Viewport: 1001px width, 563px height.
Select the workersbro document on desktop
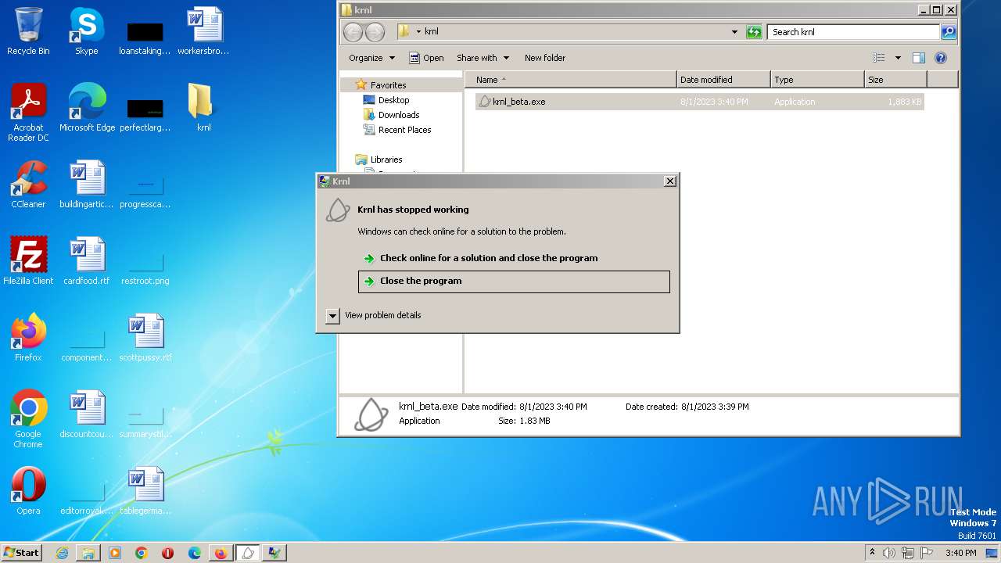(203, 31)
